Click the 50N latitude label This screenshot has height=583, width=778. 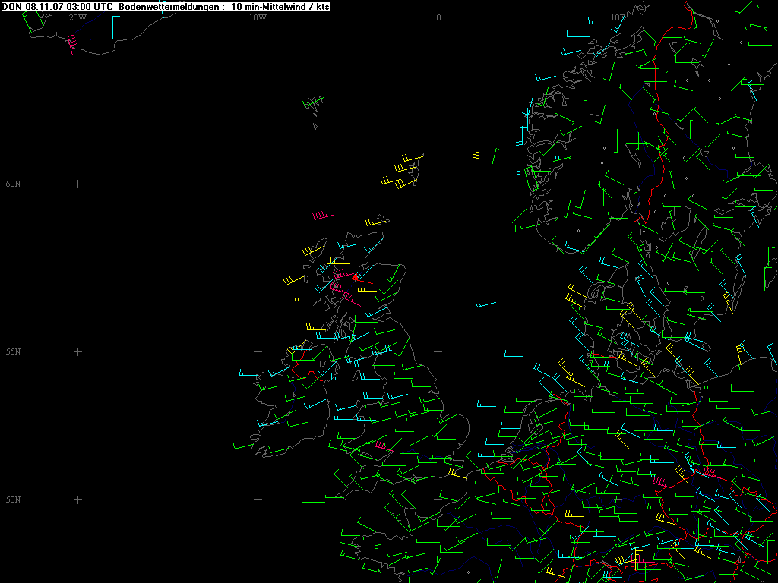13,499
